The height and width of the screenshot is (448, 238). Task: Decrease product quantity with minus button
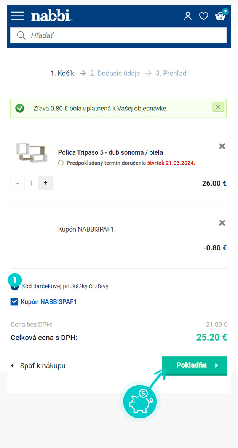pyautogui.click(x=18, y=183)
